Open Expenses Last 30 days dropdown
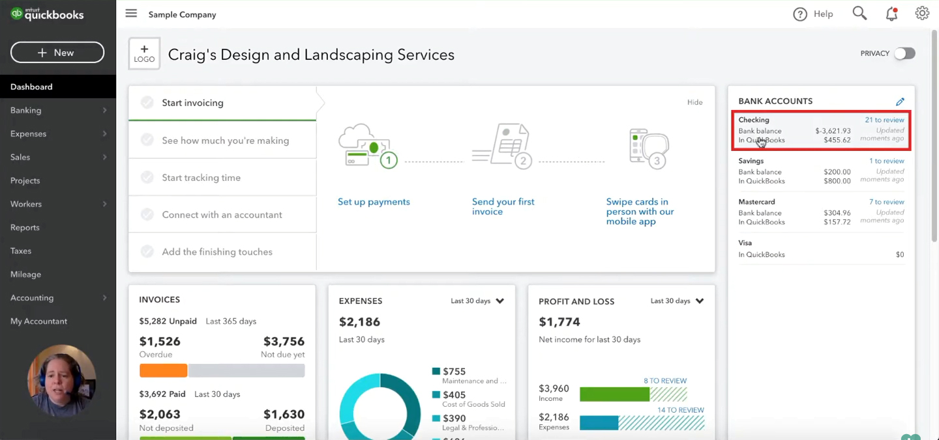The height and width of the screenshot is (440, 939). (x=477, y=301)
